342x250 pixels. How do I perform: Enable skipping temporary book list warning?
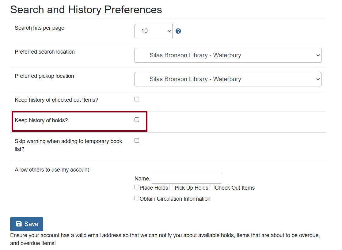(x=137, y=140)
